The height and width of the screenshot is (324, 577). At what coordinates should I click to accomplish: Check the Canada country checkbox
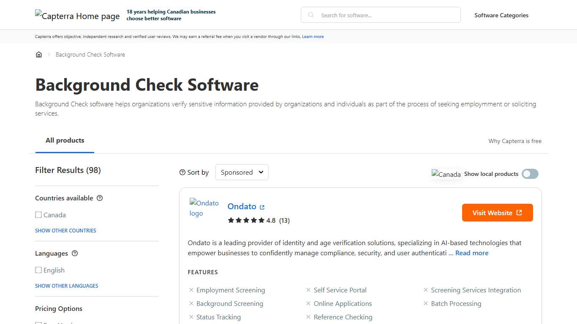coord(38,215)
